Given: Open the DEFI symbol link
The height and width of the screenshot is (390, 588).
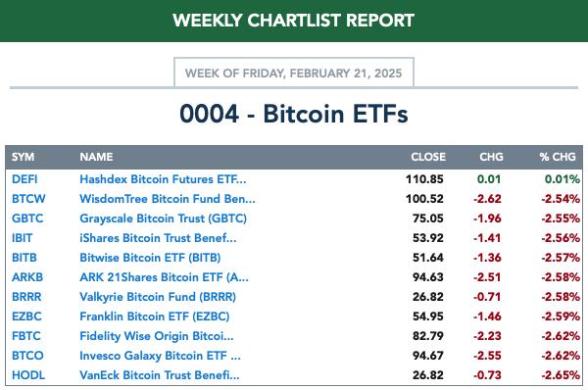Looking at the screenshot, I should 24,179.
